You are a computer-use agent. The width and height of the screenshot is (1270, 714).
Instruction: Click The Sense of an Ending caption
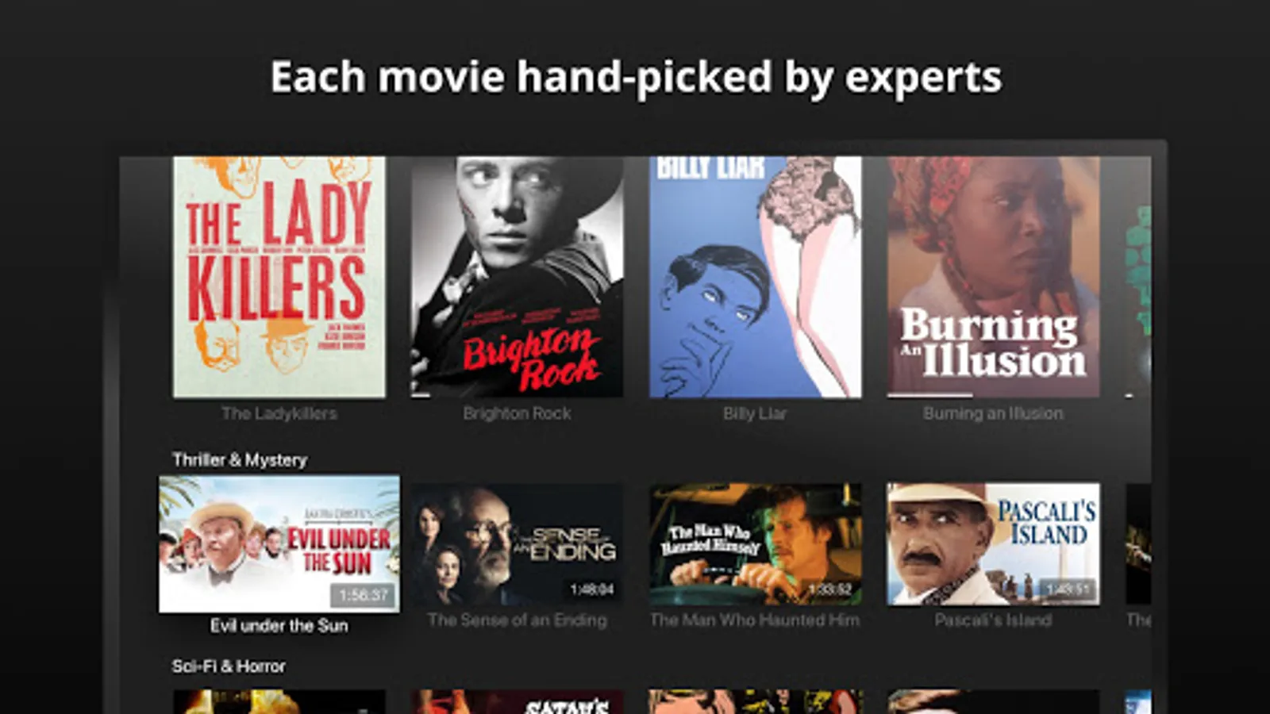click(x=518, y=620)
